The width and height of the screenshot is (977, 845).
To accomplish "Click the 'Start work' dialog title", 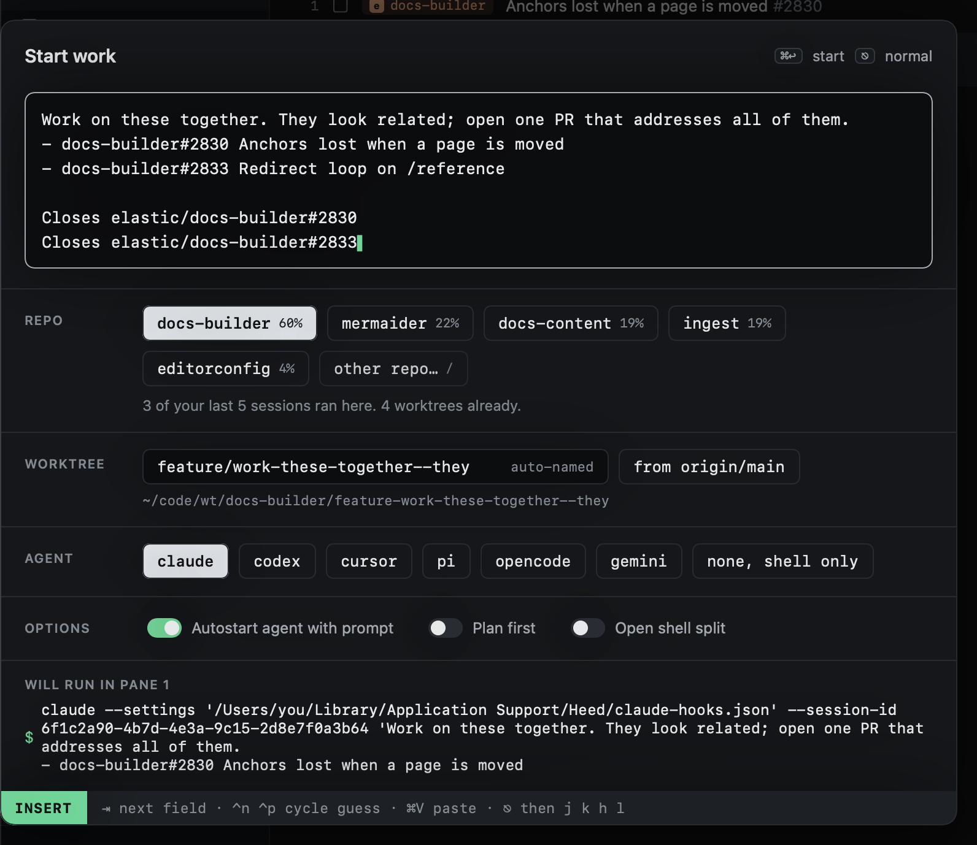I will (x=71, y=56).
